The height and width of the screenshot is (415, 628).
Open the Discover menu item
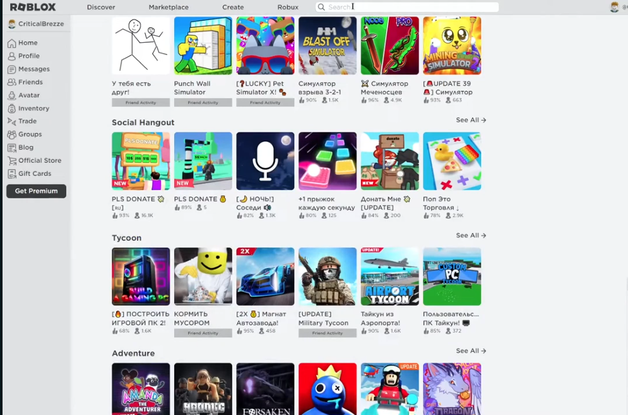coord(101,7)
